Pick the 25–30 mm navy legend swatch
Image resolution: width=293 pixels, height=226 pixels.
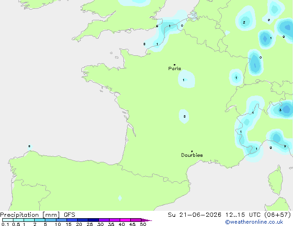click(x=93, y=220)
